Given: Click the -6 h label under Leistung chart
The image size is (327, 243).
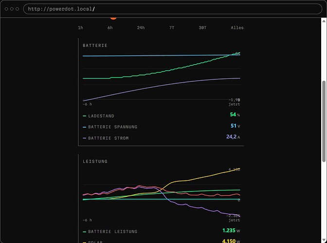Looking at the screenshot, I should (87, 220).
